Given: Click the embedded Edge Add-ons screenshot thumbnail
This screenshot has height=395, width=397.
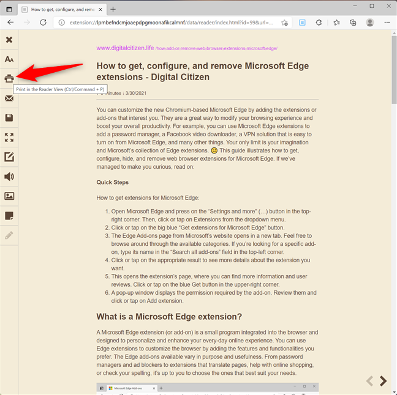Looking at the screenshot, I should (x=207, y=389).
